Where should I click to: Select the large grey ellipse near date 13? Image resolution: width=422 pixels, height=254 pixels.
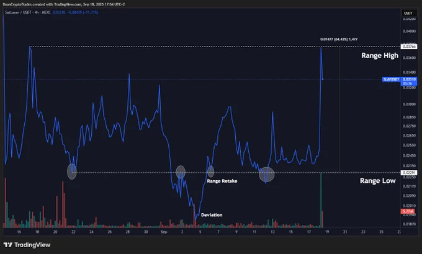click(x=266, y=175)
